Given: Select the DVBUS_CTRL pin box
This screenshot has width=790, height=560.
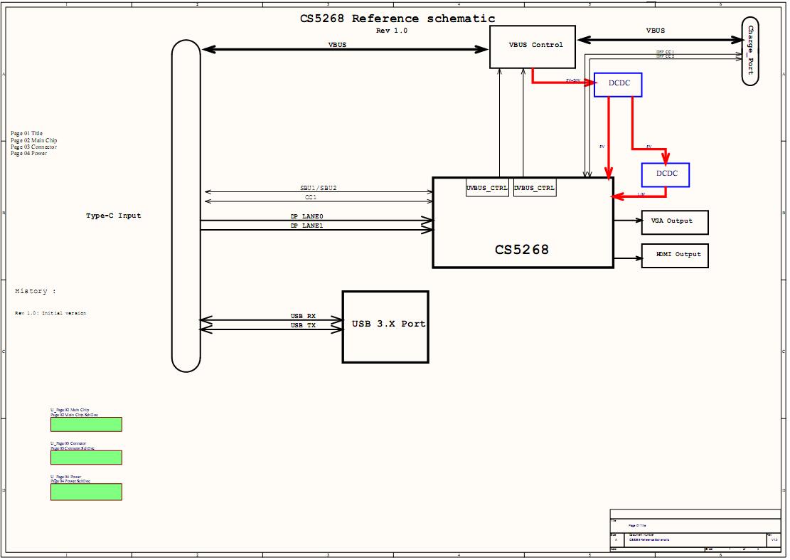Looking at the screenshot, I should [x=535, y=188].
